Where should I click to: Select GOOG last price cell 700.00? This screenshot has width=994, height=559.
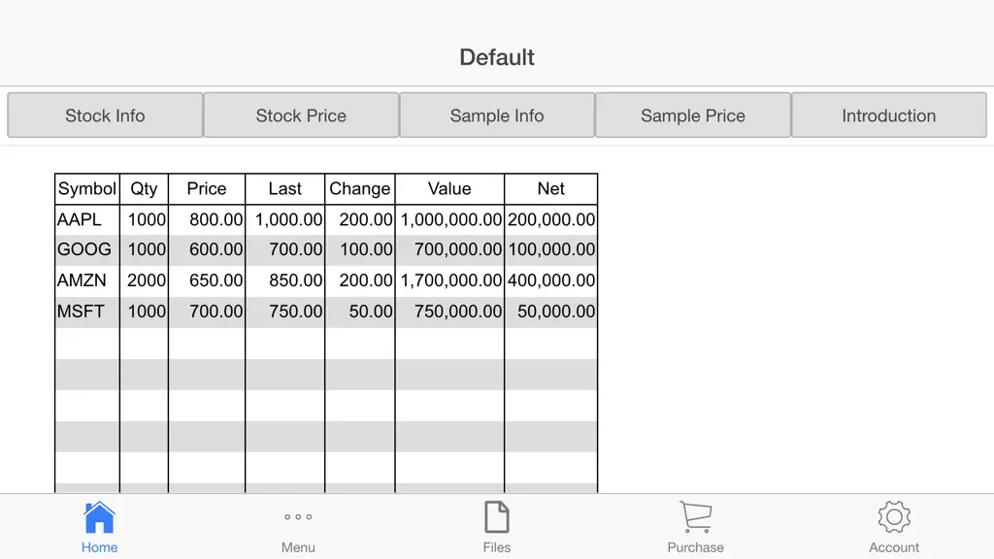pos(285,249)
